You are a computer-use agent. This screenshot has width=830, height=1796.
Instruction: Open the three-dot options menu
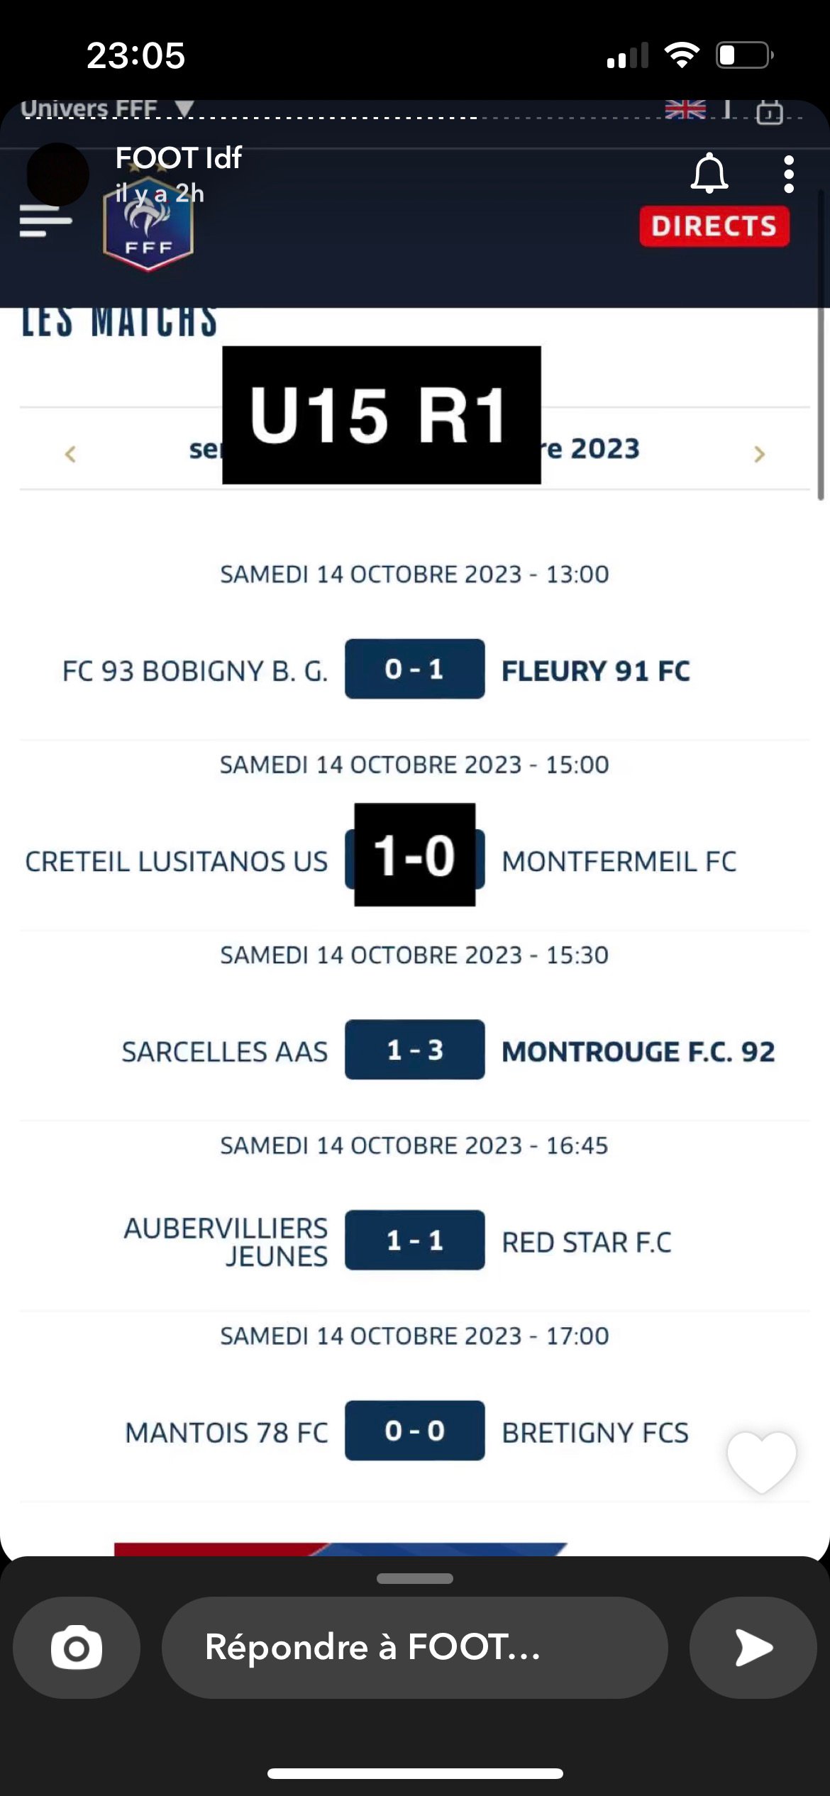788,174
